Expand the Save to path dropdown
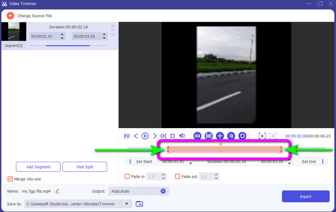This screenshot has height=212, width=336. pos(127,204)
